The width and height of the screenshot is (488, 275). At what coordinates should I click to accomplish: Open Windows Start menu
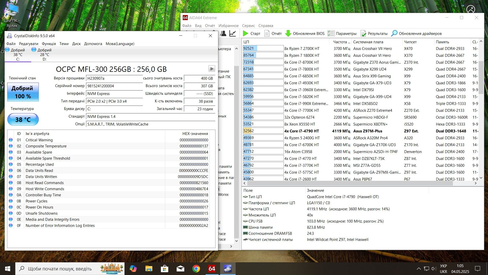8,269
